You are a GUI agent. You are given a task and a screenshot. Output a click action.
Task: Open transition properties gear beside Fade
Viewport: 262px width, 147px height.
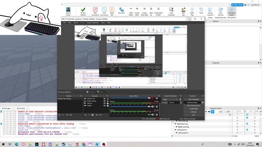click(x=181, y=99)
